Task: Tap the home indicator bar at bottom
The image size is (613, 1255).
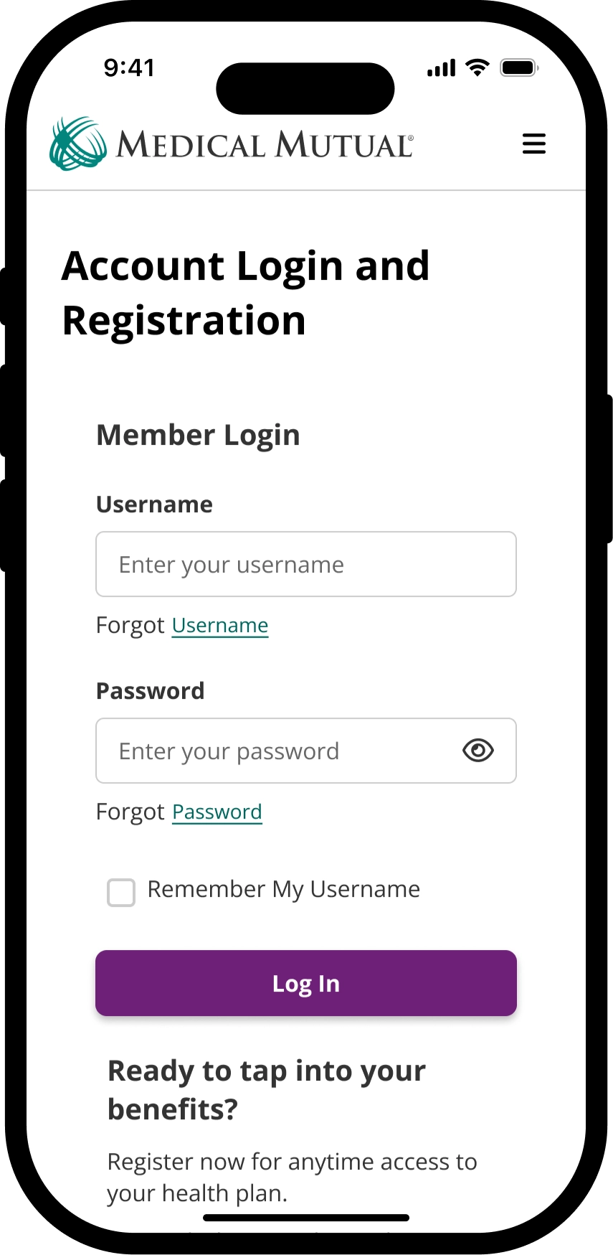Action: [306, 1218]
